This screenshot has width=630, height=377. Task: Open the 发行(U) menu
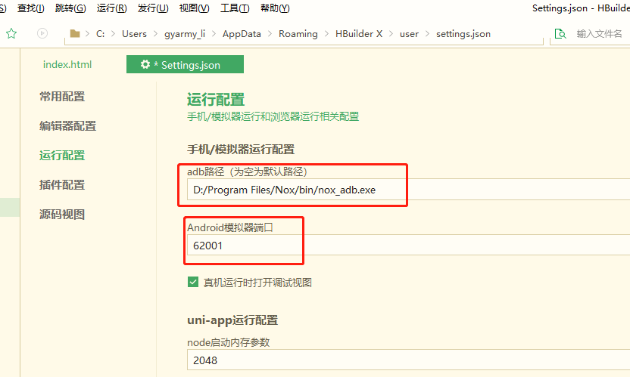pyautogui.click(x=153, y=8)
